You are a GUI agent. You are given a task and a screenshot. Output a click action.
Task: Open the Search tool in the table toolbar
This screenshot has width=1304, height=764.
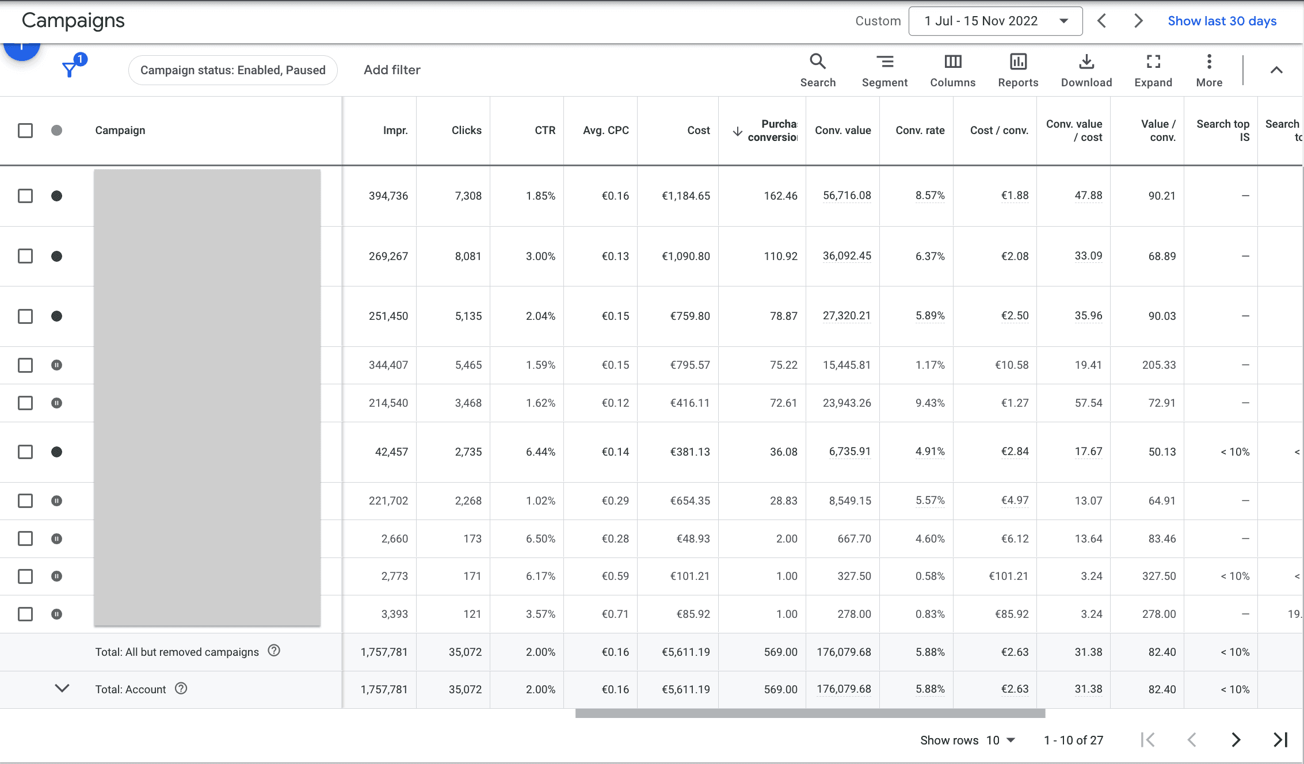click(818, 70)
